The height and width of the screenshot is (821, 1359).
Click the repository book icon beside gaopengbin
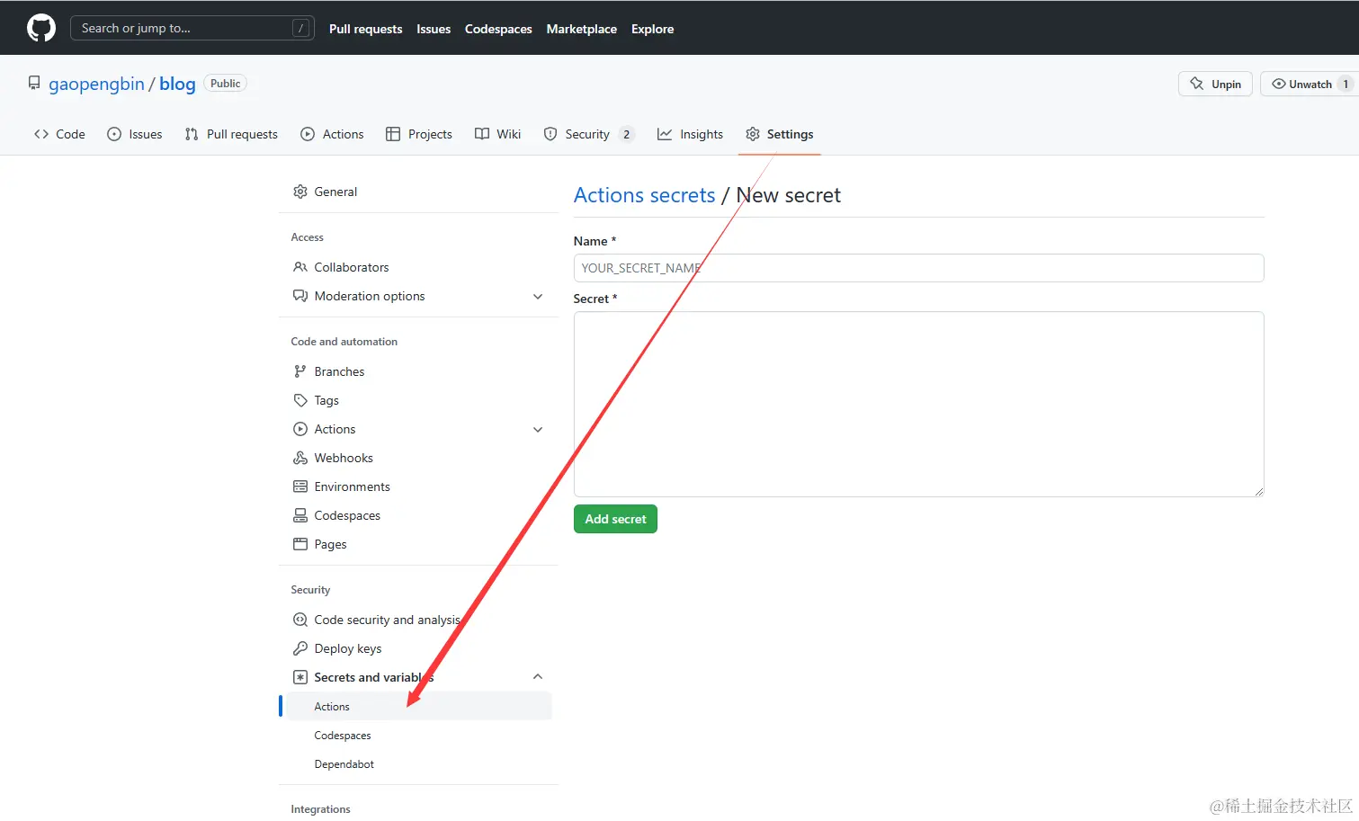pyautogui.click(x=34, y=83)
